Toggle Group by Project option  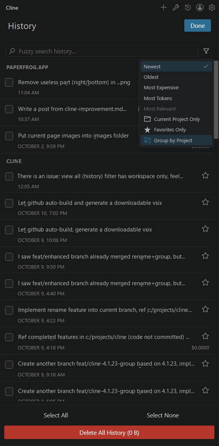coord(176,140)
